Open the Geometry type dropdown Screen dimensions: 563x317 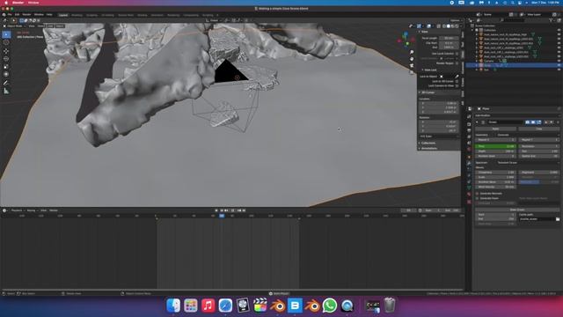pyautogui.click(x=528, y=135)
